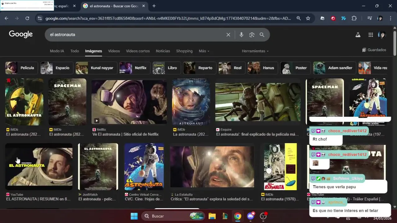Open the Chrome three-dot menu

(390, 18)
